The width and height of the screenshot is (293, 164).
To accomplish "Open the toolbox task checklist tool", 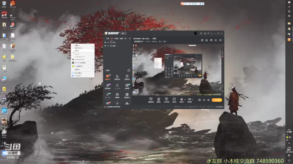I will tap(127, 77).
